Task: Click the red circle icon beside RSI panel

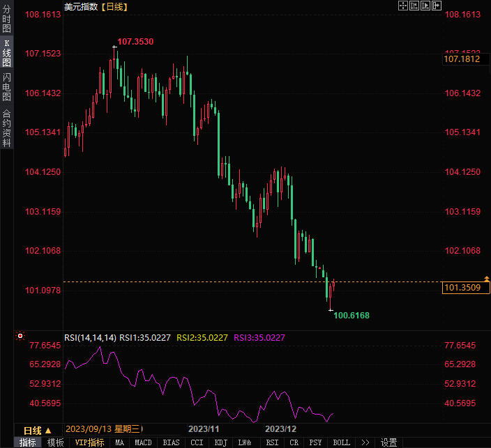Action: [20, 337]
